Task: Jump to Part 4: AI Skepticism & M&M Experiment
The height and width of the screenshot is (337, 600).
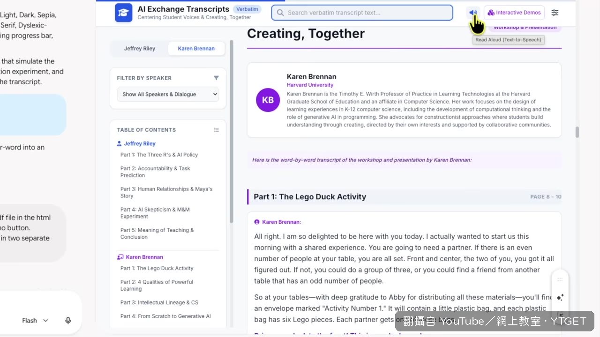Action: coord(155,213)
